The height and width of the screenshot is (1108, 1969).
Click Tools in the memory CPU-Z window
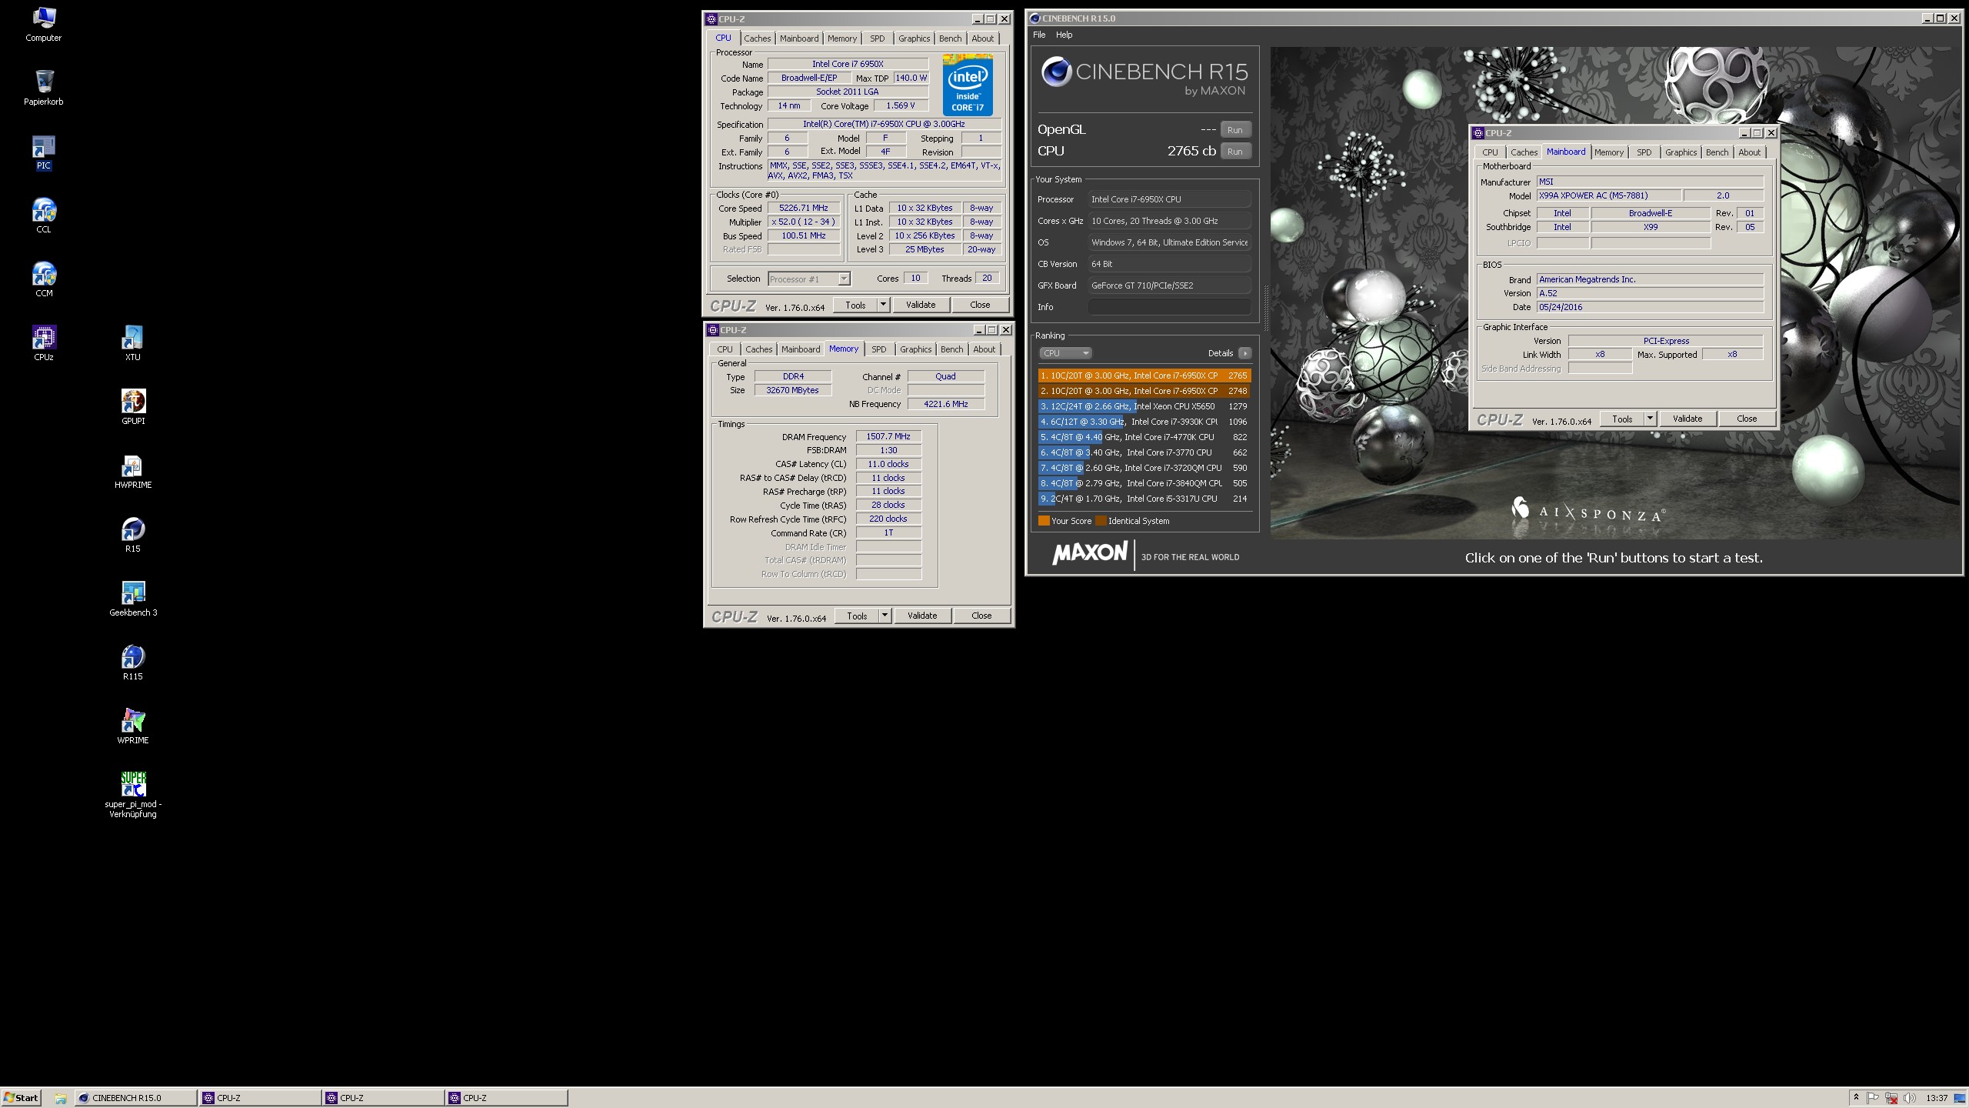coord(857,616)
